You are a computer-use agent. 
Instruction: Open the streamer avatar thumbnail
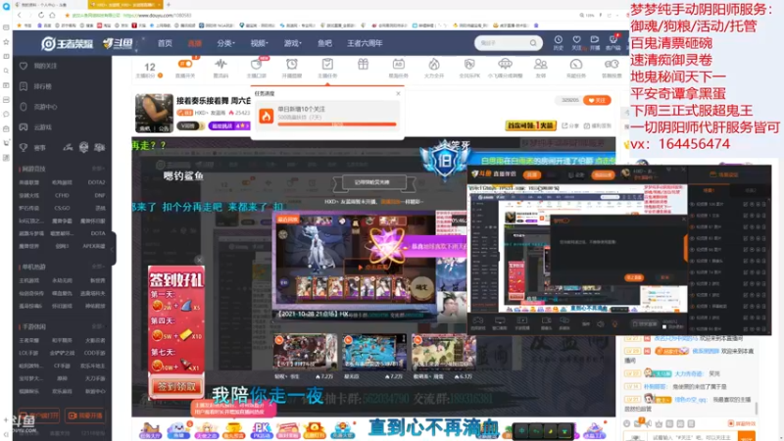pyautogui.click(x=154, y=113)
